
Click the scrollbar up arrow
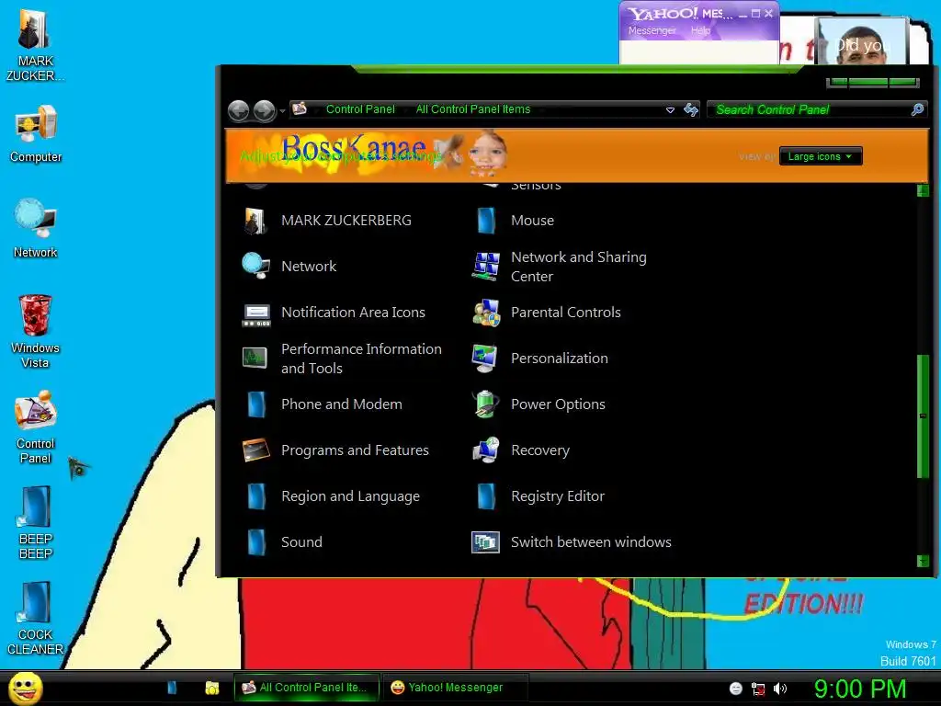click(923, 191)
